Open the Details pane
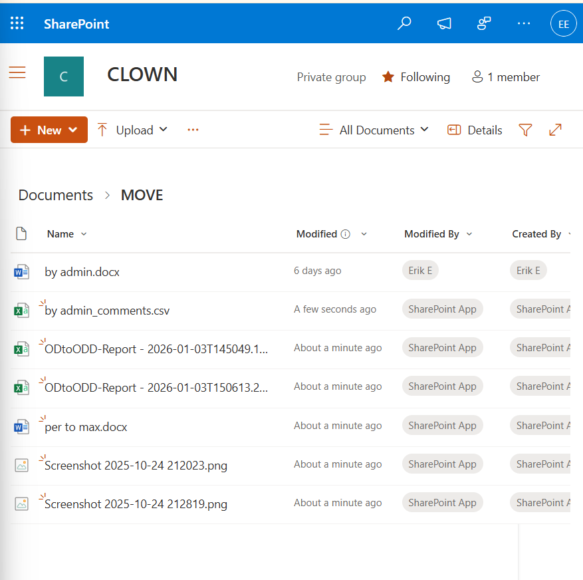 point(474,130)
